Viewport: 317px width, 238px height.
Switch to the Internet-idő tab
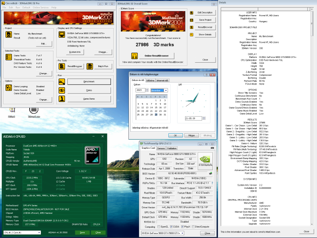pyautogui.click(x=162, y=81)
